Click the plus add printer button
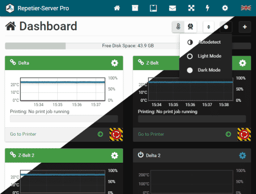 tap(245, 27)
